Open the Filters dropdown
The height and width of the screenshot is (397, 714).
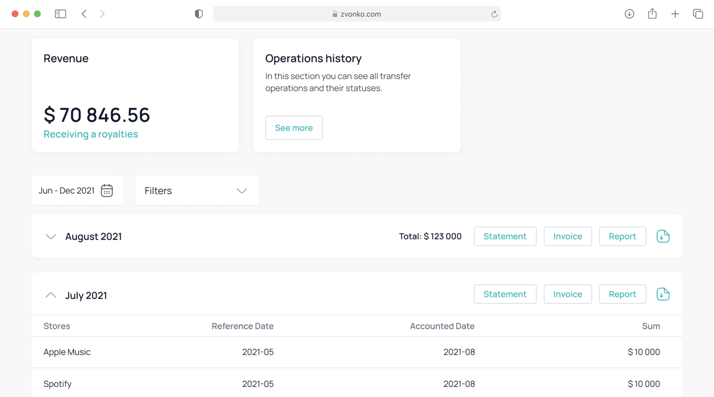click(x=197, y=190)
